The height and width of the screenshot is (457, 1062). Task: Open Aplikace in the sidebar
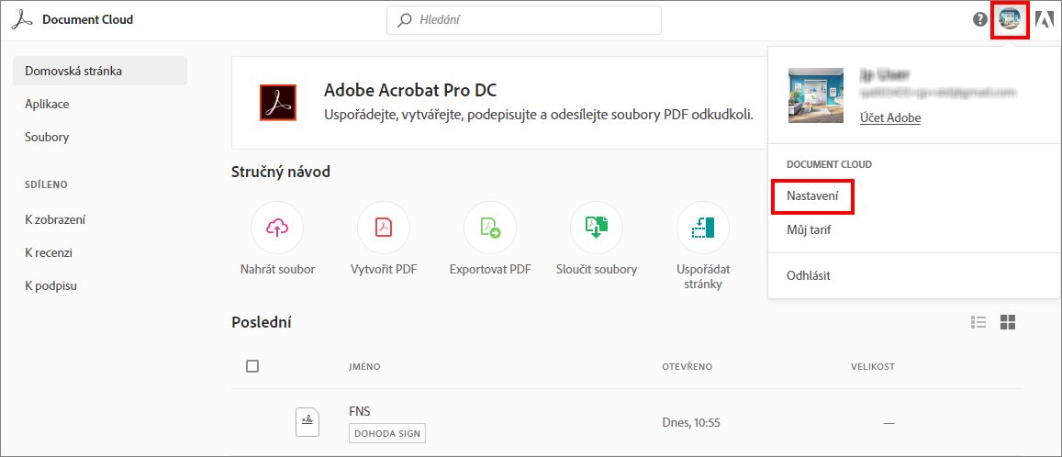47,104
